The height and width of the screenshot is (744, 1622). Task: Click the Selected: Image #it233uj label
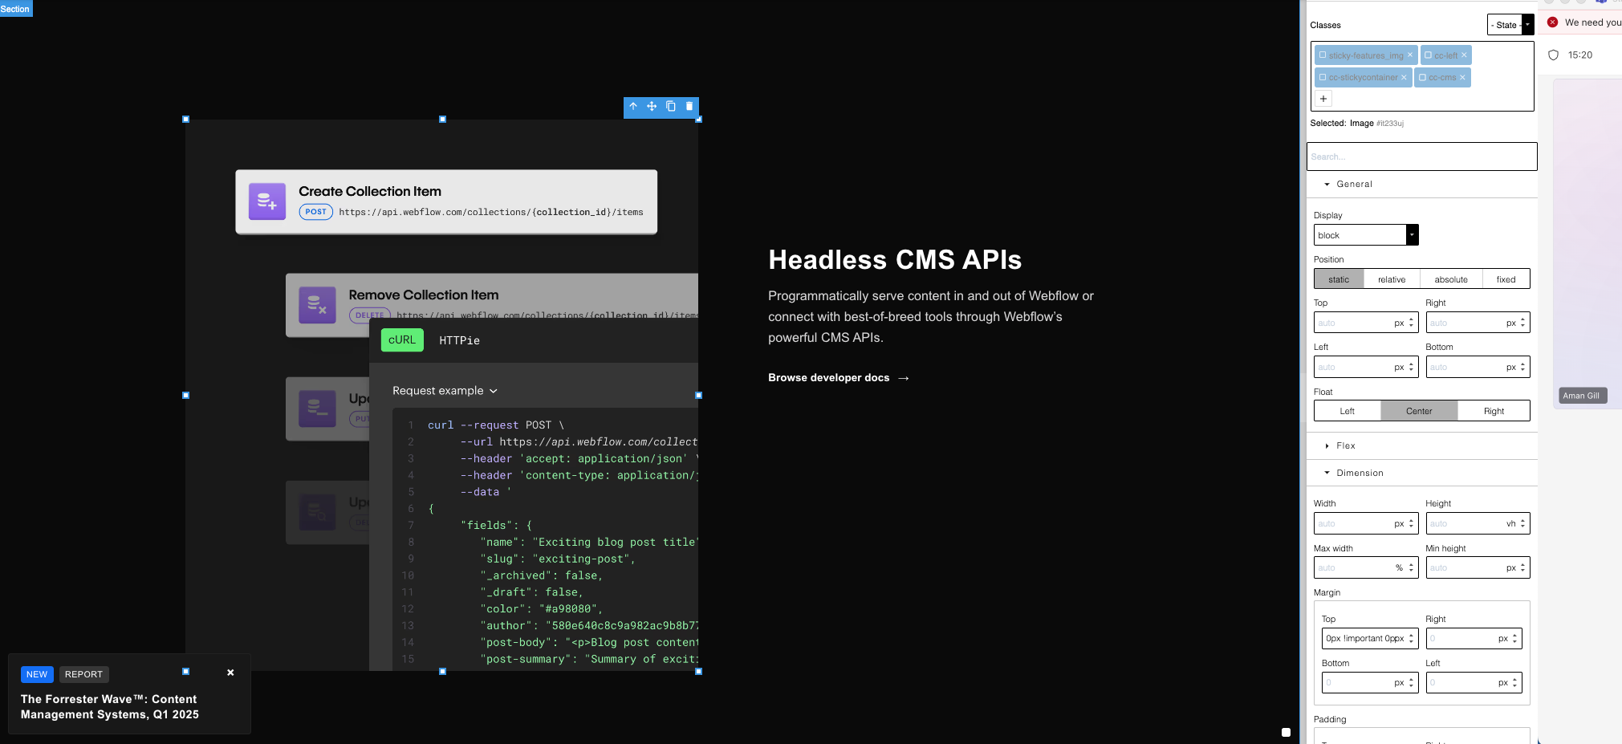tap(1357, 124)
